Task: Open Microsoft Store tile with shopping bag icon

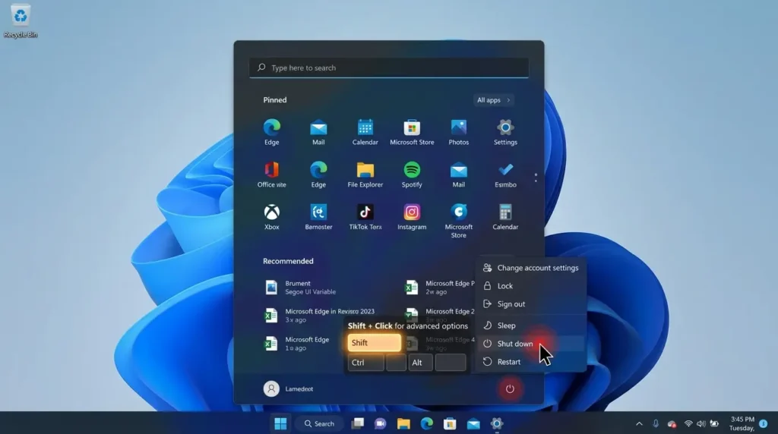Action: (412, 132)
